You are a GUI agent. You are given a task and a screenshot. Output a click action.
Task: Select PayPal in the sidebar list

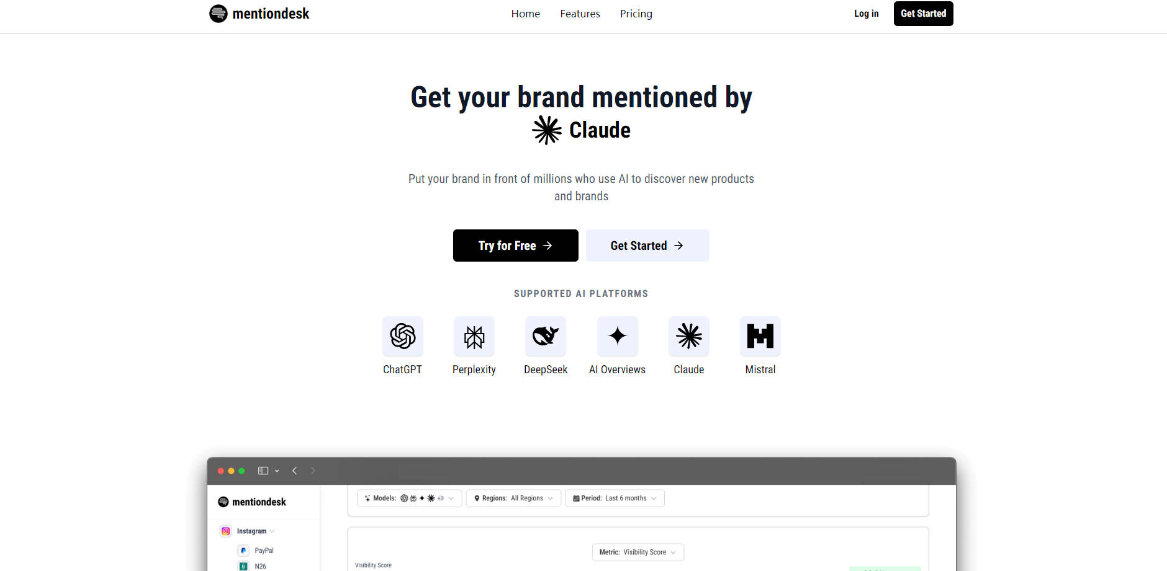pos(264,551)
